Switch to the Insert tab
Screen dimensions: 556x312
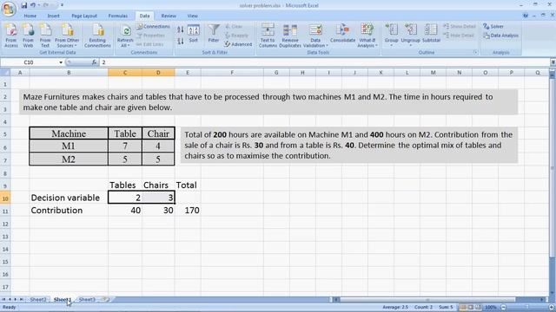(54, 16)
